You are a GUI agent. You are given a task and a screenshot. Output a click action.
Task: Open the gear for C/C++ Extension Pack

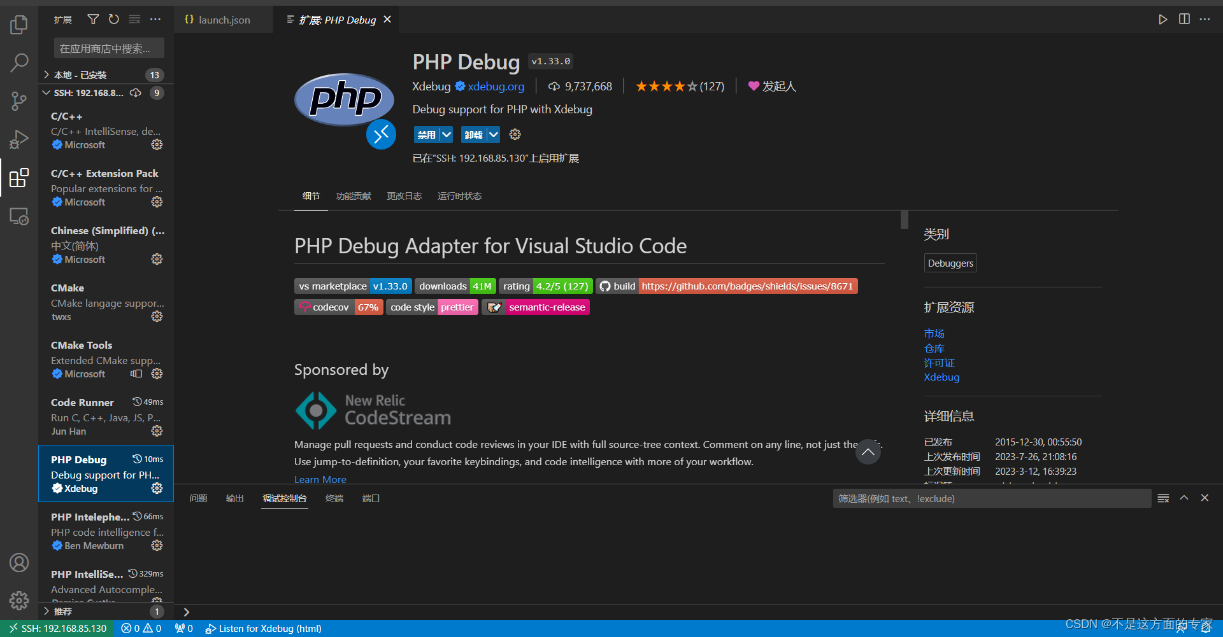(157, 202)
